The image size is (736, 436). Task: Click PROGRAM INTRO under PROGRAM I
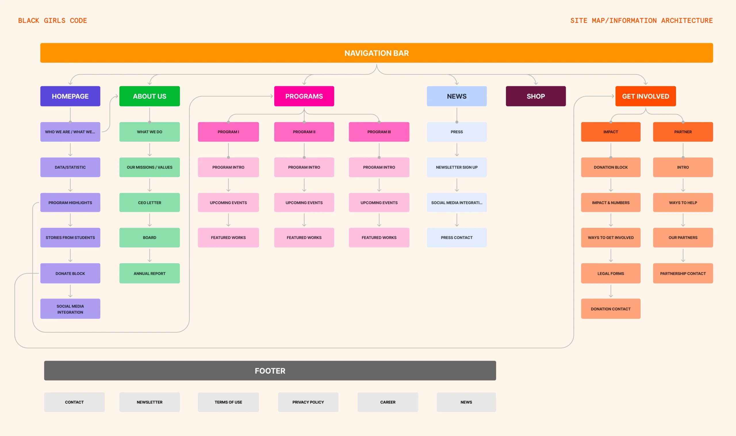pyautogui.click(x=228, y=167)
